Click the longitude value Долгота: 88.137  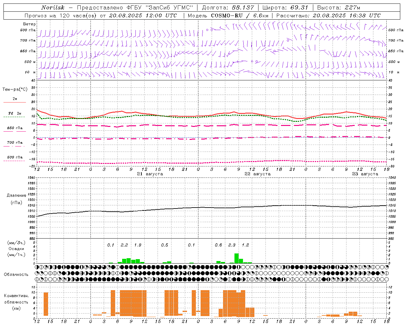pos(227,8)
